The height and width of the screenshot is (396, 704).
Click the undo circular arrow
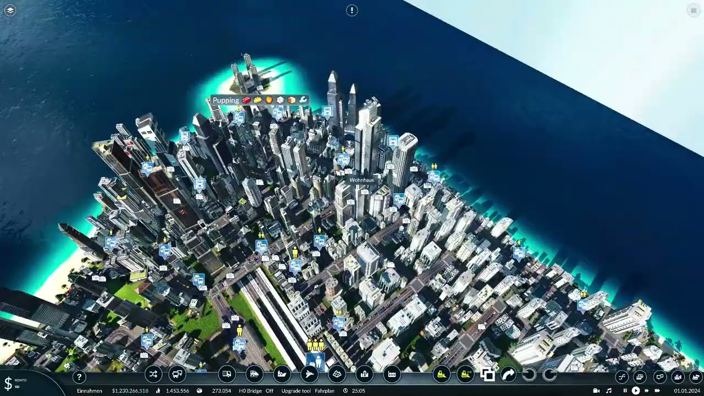pyautogui.click(x=529, y=375)
